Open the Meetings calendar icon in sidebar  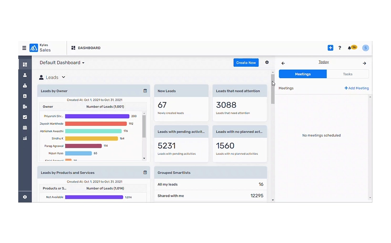click(x=25, y=128)
